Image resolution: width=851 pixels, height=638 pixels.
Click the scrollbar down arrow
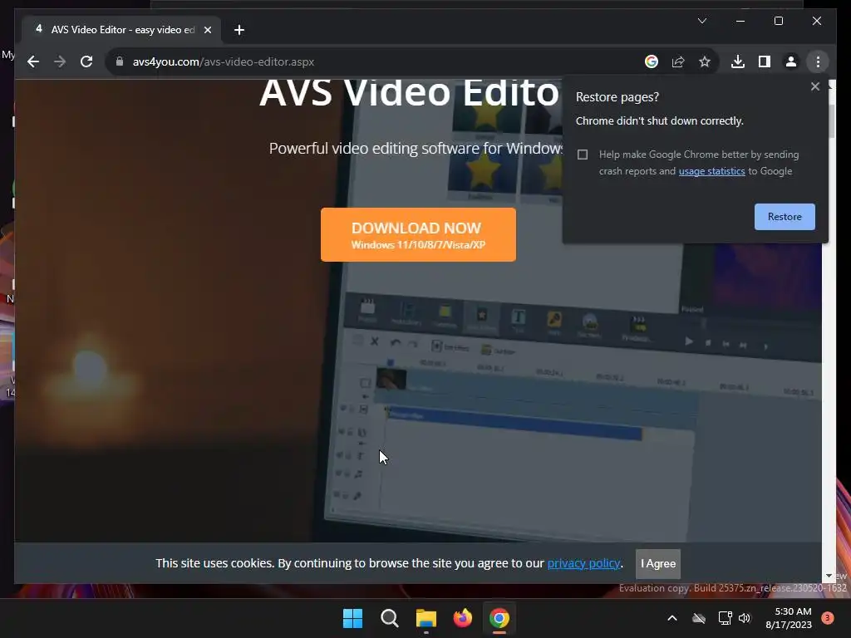pos(829,576)
